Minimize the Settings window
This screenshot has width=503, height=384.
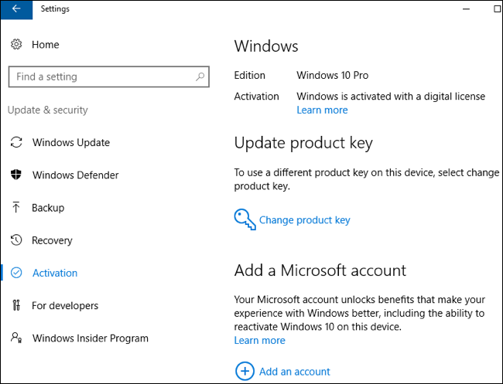pos(466,9)
